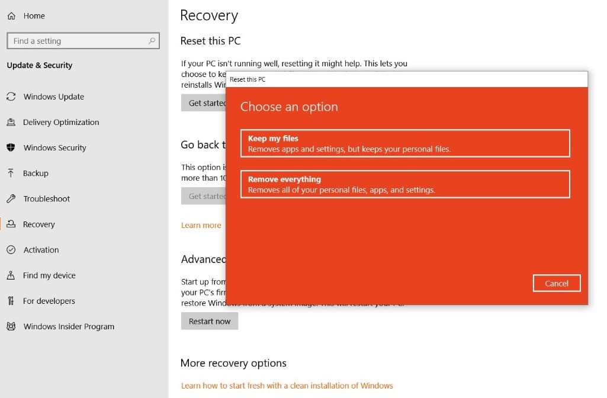This screenshot has width=607, height=398.
Task: Click the Delivery Optimization icon
Action: pos(11,122)
